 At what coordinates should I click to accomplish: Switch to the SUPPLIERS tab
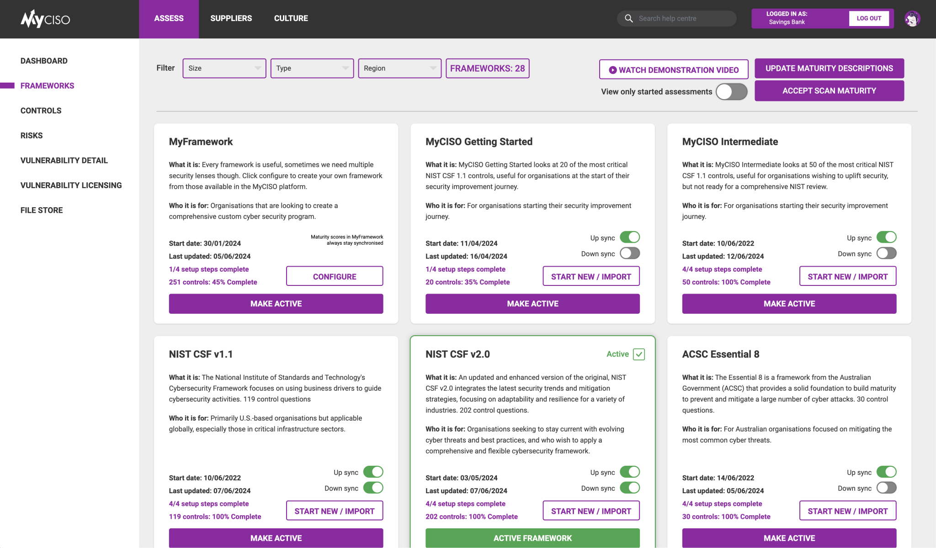231,19
